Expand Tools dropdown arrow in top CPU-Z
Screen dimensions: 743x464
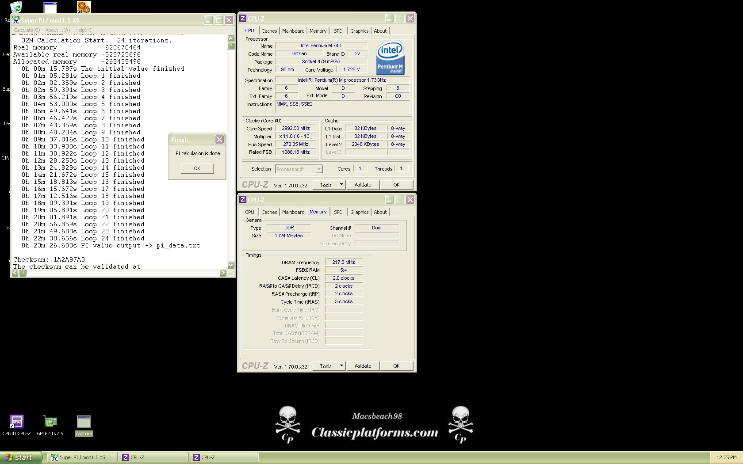pyautogui.click(x=341, y=185)
